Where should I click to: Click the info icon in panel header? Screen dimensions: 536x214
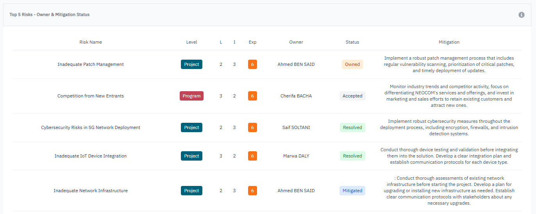click(x=521, y=15)
